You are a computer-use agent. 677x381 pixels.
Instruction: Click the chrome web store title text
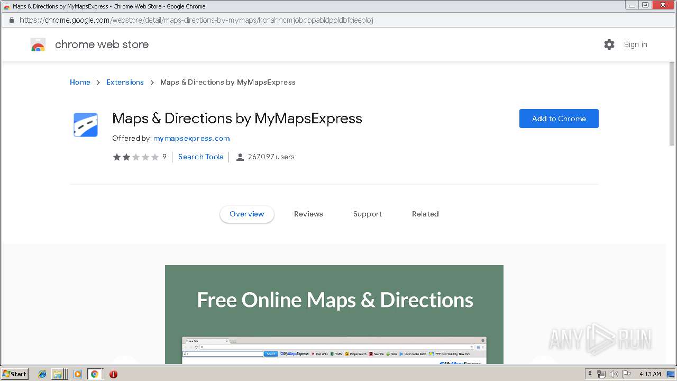tap(102, 45)
